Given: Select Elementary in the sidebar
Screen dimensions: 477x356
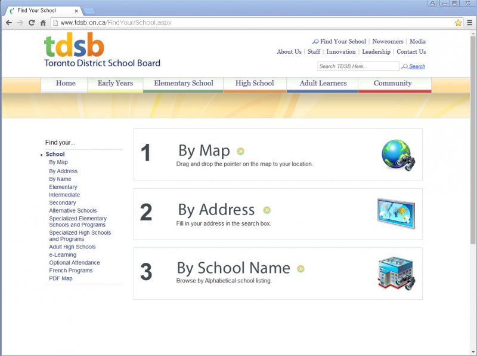Looking at the screenshot, I should point(63,187).
